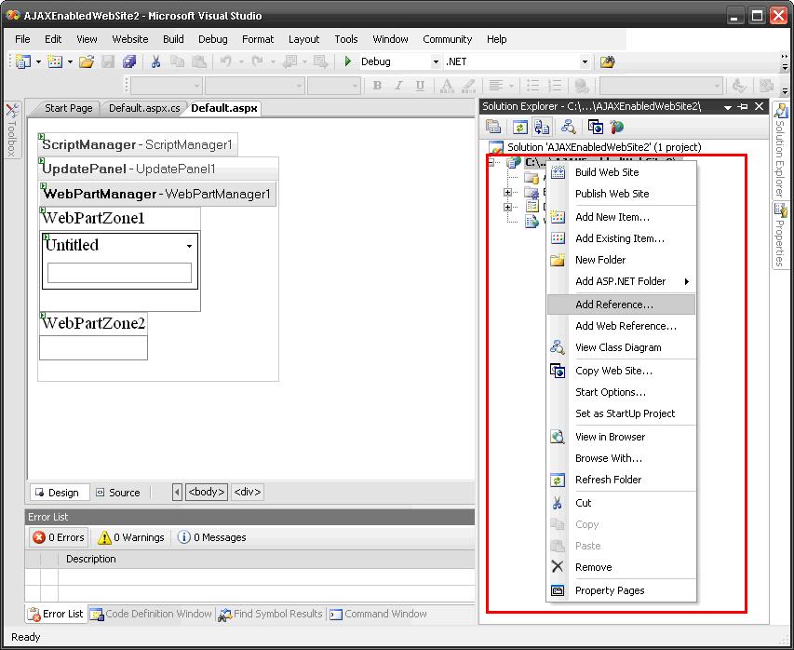Click the <div> tag navigator button

click(x=247, y=492)
